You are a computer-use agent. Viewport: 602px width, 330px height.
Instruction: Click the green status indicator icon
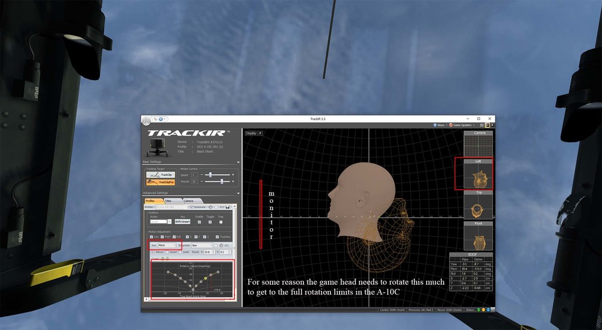(x=479, y=310)
